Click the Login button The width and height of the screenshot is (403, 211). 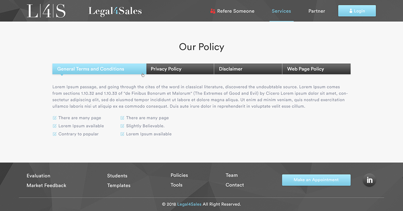[357, 11]
